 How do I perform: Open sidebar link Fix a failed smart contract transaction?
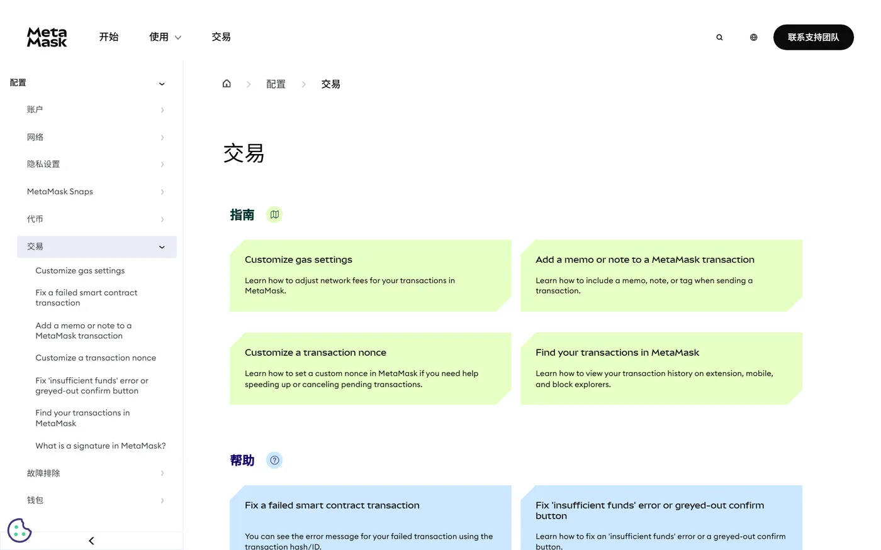(x=86, y=298)
